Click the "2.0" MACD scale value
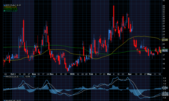 (164, 78)
